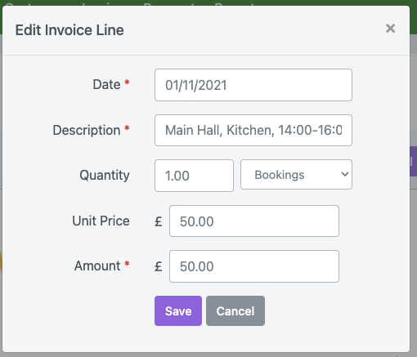The width and height of the screenshot is (417, 357).
Task: Close the Edit Invoice Line dialog
Action: (390, 29)
